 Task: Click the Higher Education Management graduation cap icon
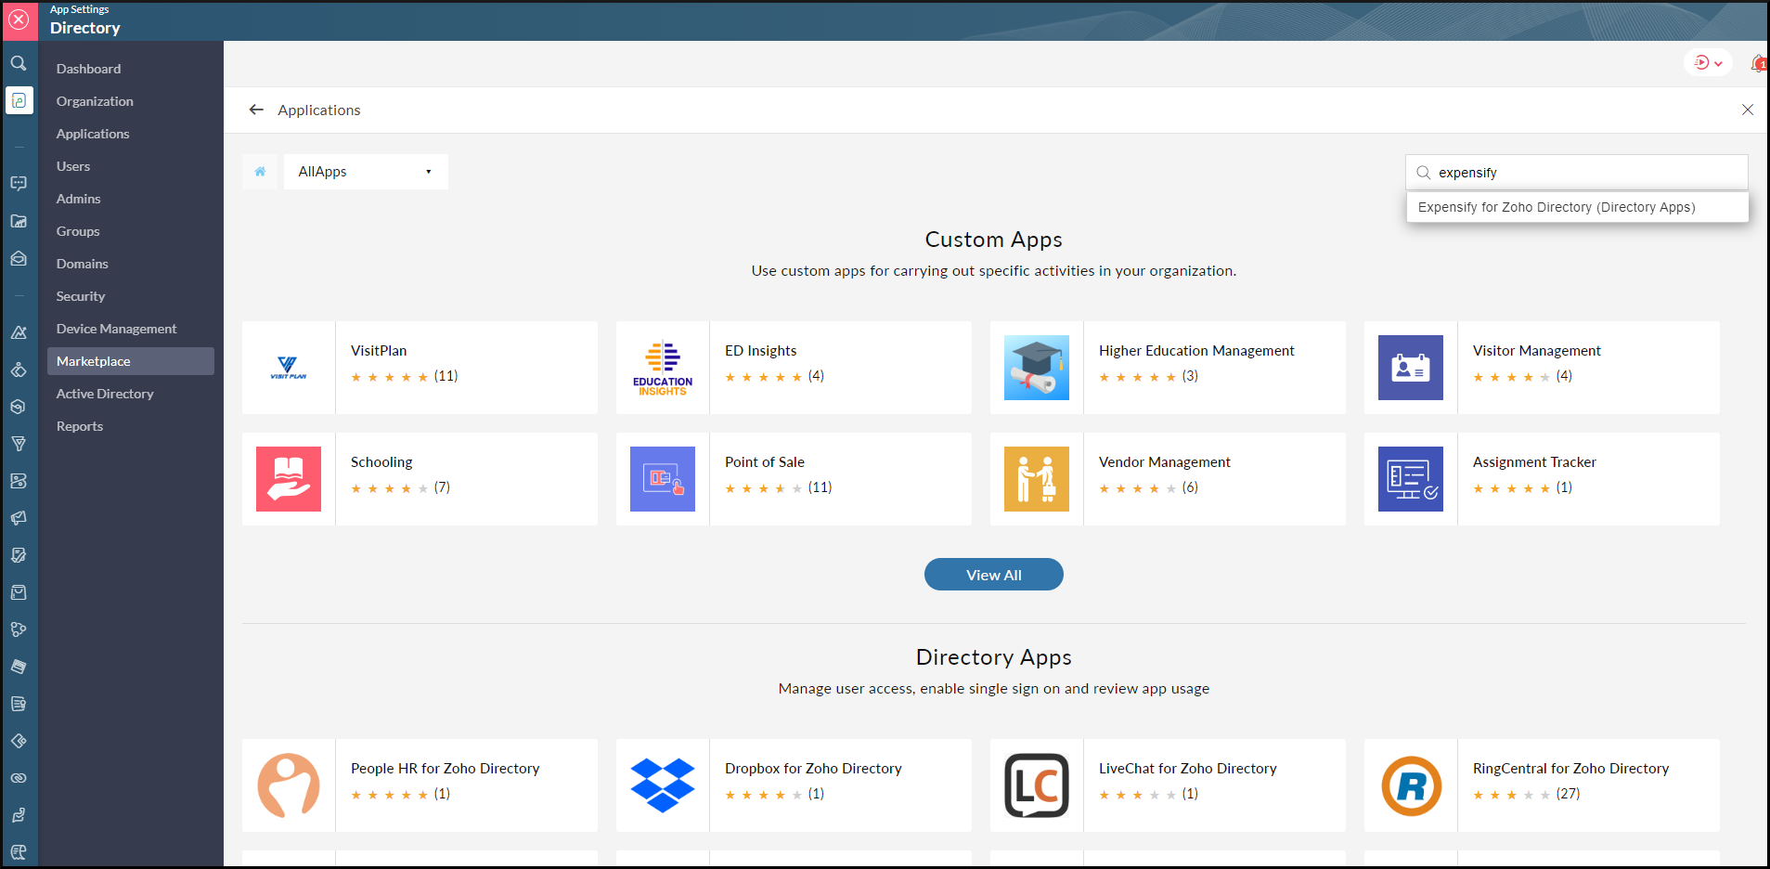point(1036,368)
